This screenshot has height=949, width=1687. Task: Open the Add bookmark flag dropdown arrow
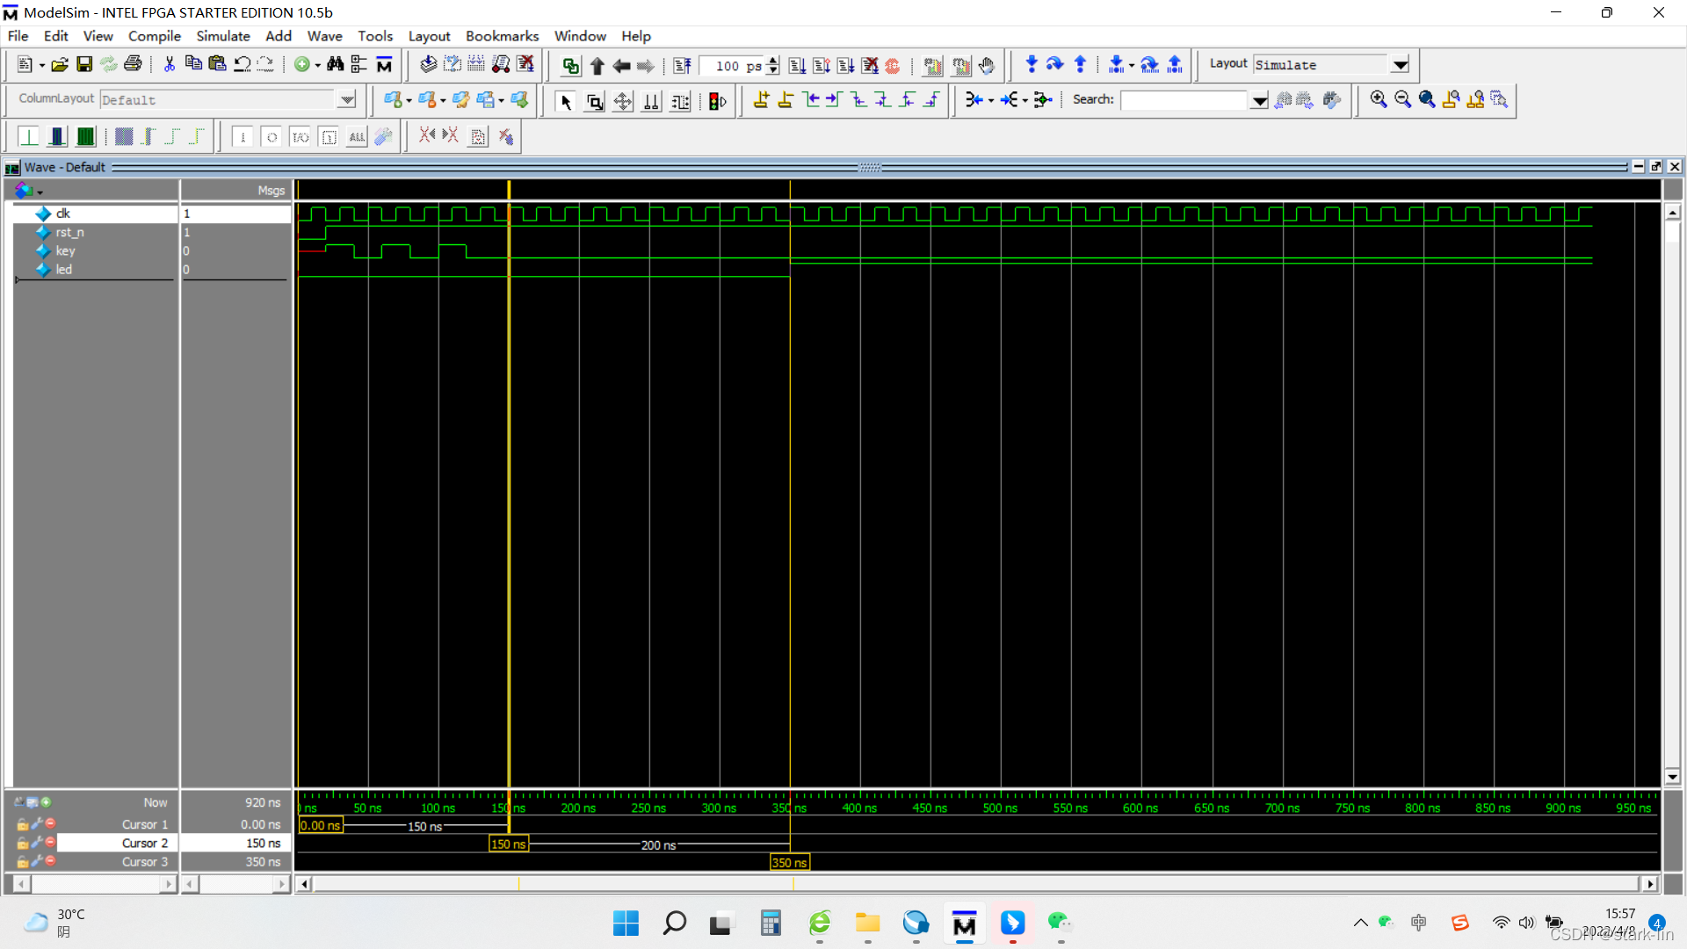409,101
